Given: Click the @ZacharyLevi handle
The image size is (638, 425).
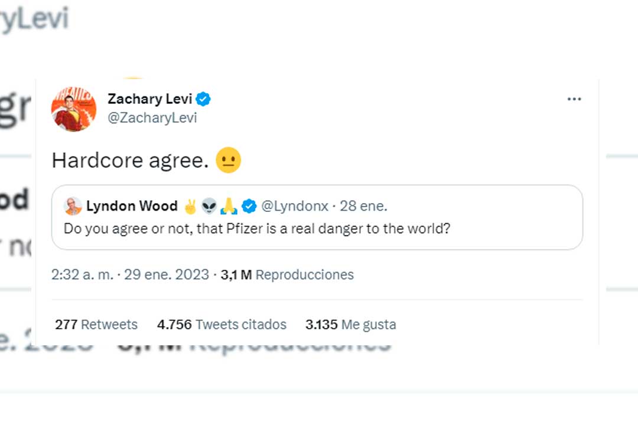Looking at the screenshot, I should (152, 118).
